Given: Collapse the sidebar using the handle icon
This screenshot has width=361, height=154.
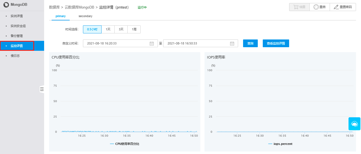Looking at the screenshot, I should 42,89.
